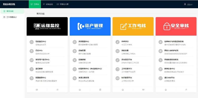Screen dimensions: 198x98
Task: Open the 问题发现中心 icon
Action: (75, 69)
